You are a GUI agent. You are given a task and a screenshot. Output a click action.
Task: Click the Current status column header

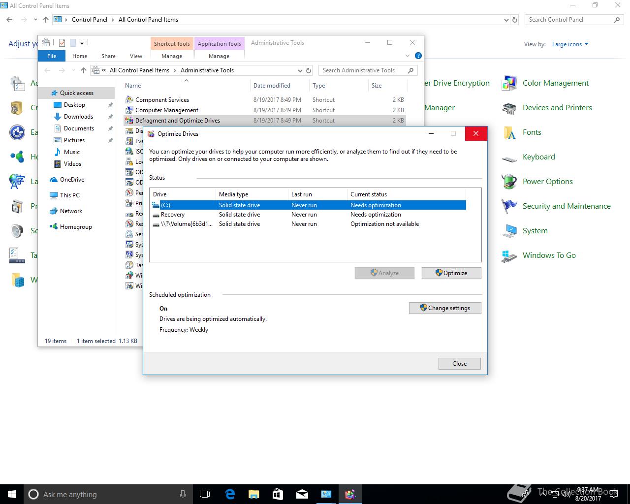click(x=406, y=194)
